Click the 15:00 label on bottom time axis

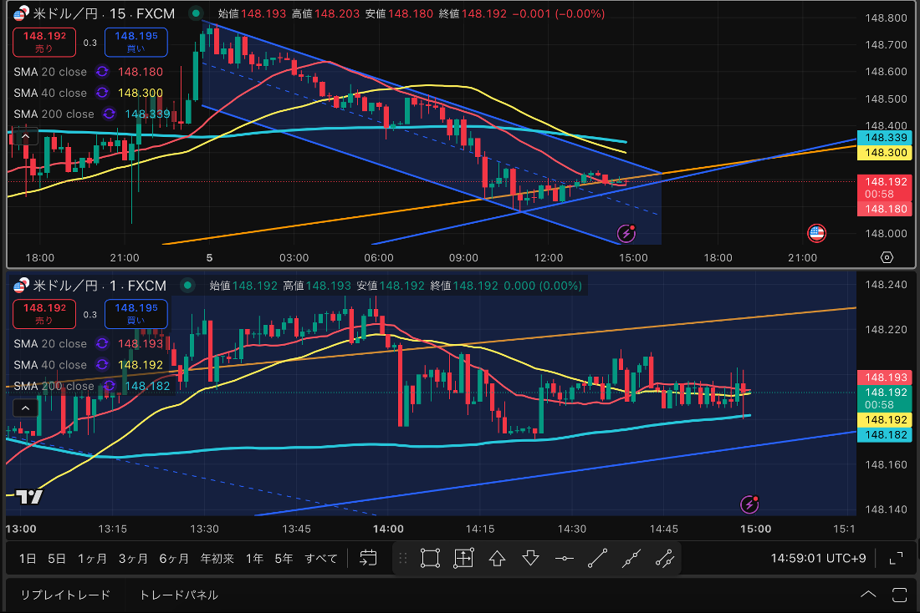tap(756, 529)
